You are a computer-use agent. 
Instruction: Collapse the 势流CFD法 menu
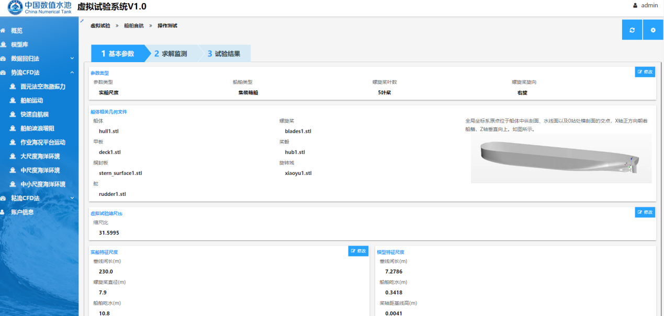click(72, 73)
